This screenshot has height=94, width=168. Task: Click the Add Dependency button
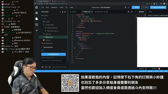pos(54,54)
